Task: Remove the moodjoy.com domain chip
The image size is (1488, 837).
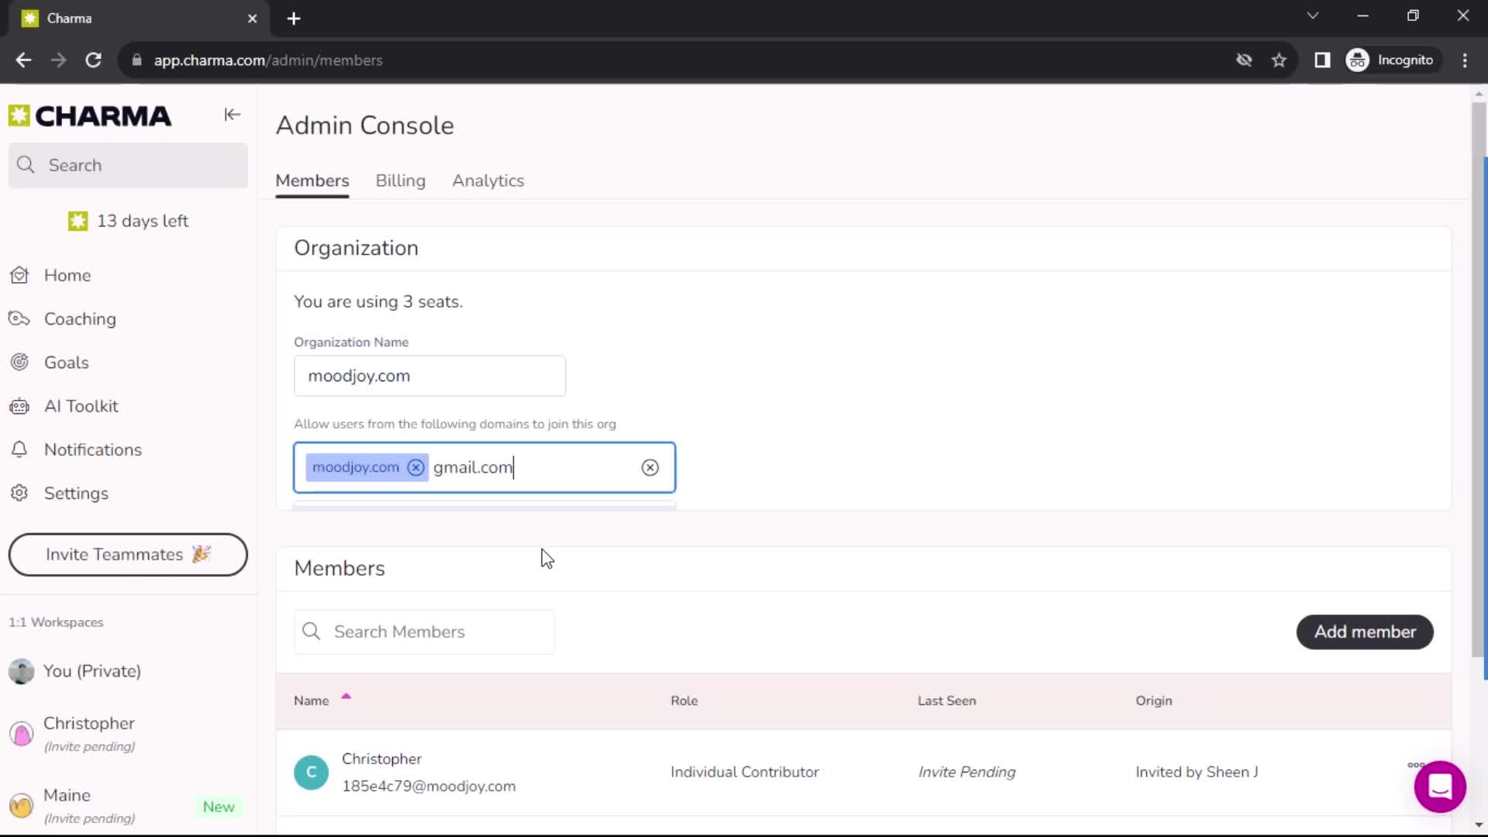Action: tap(416, 467)
